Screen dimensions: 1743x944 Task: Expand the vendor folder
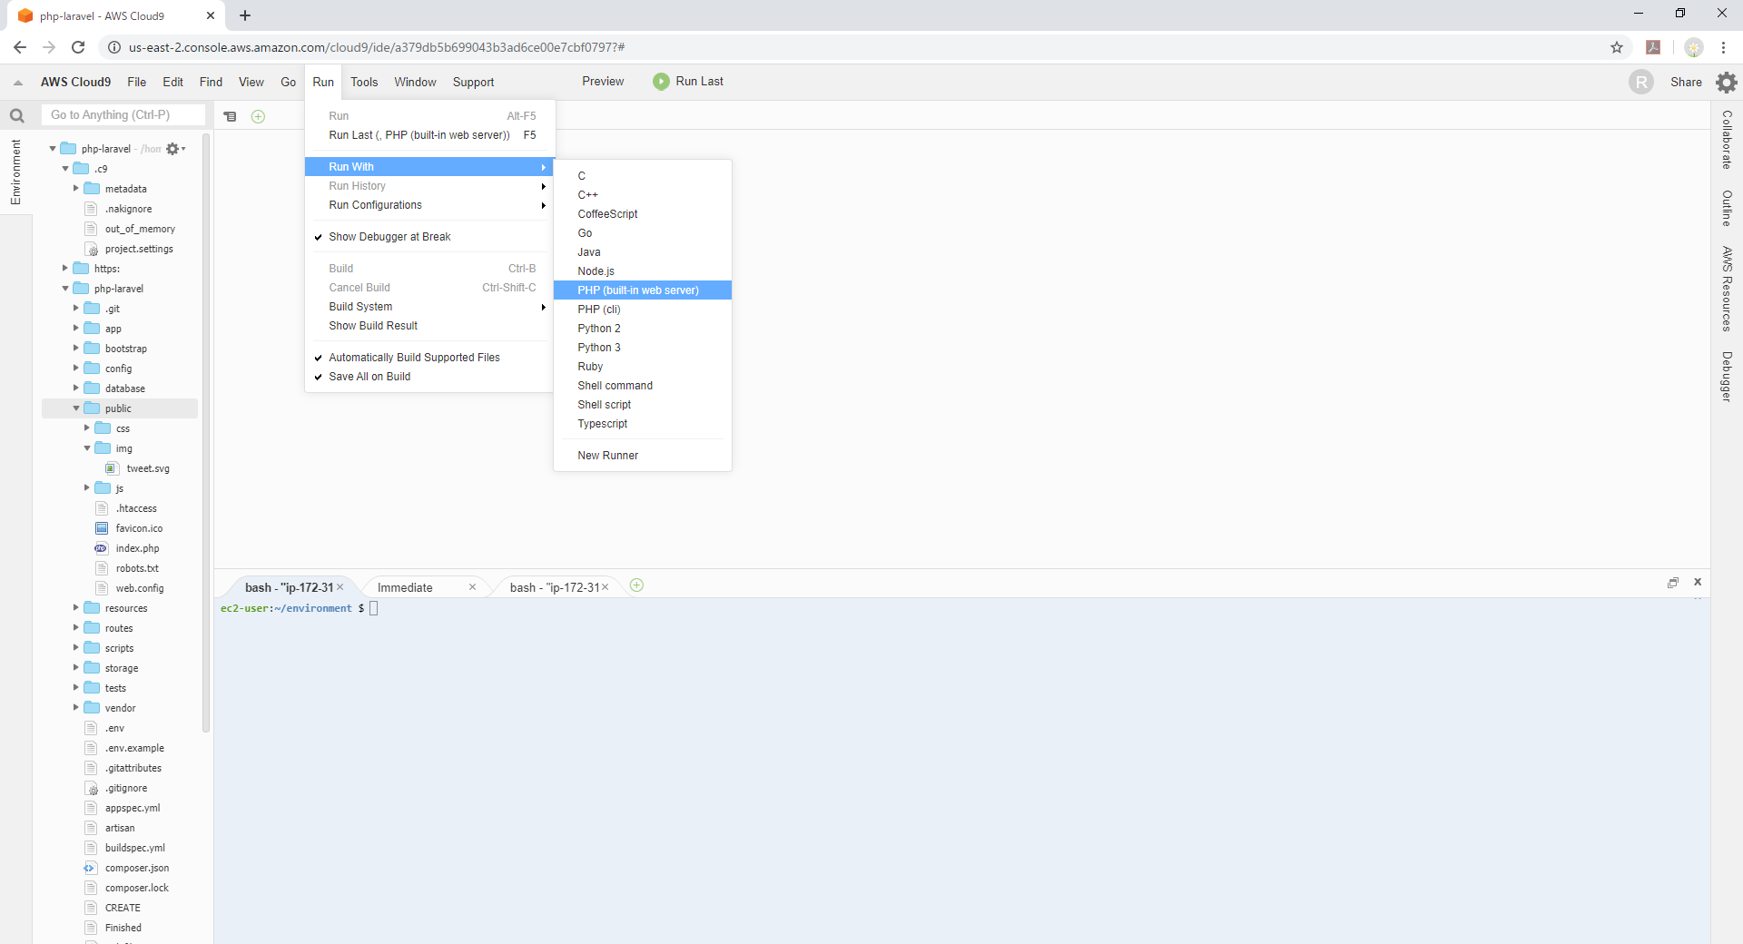76,708
